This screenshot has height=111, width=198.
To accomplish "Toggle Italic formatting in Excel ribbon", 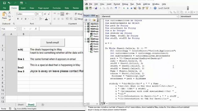I will 22,19.
